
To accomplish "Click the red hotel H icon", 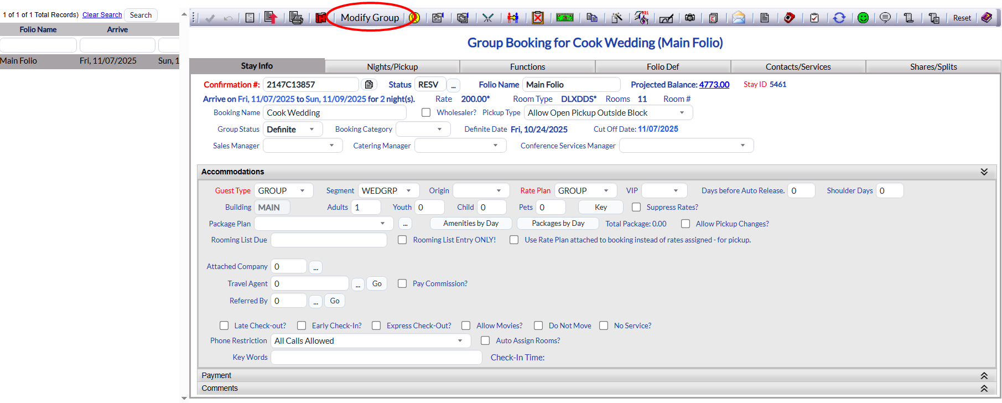I will point(321,18).
